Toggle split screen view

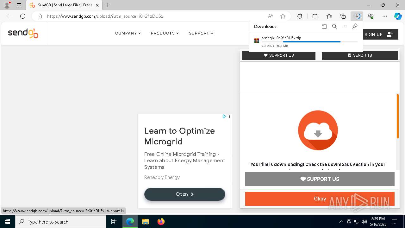click(315, 16)
